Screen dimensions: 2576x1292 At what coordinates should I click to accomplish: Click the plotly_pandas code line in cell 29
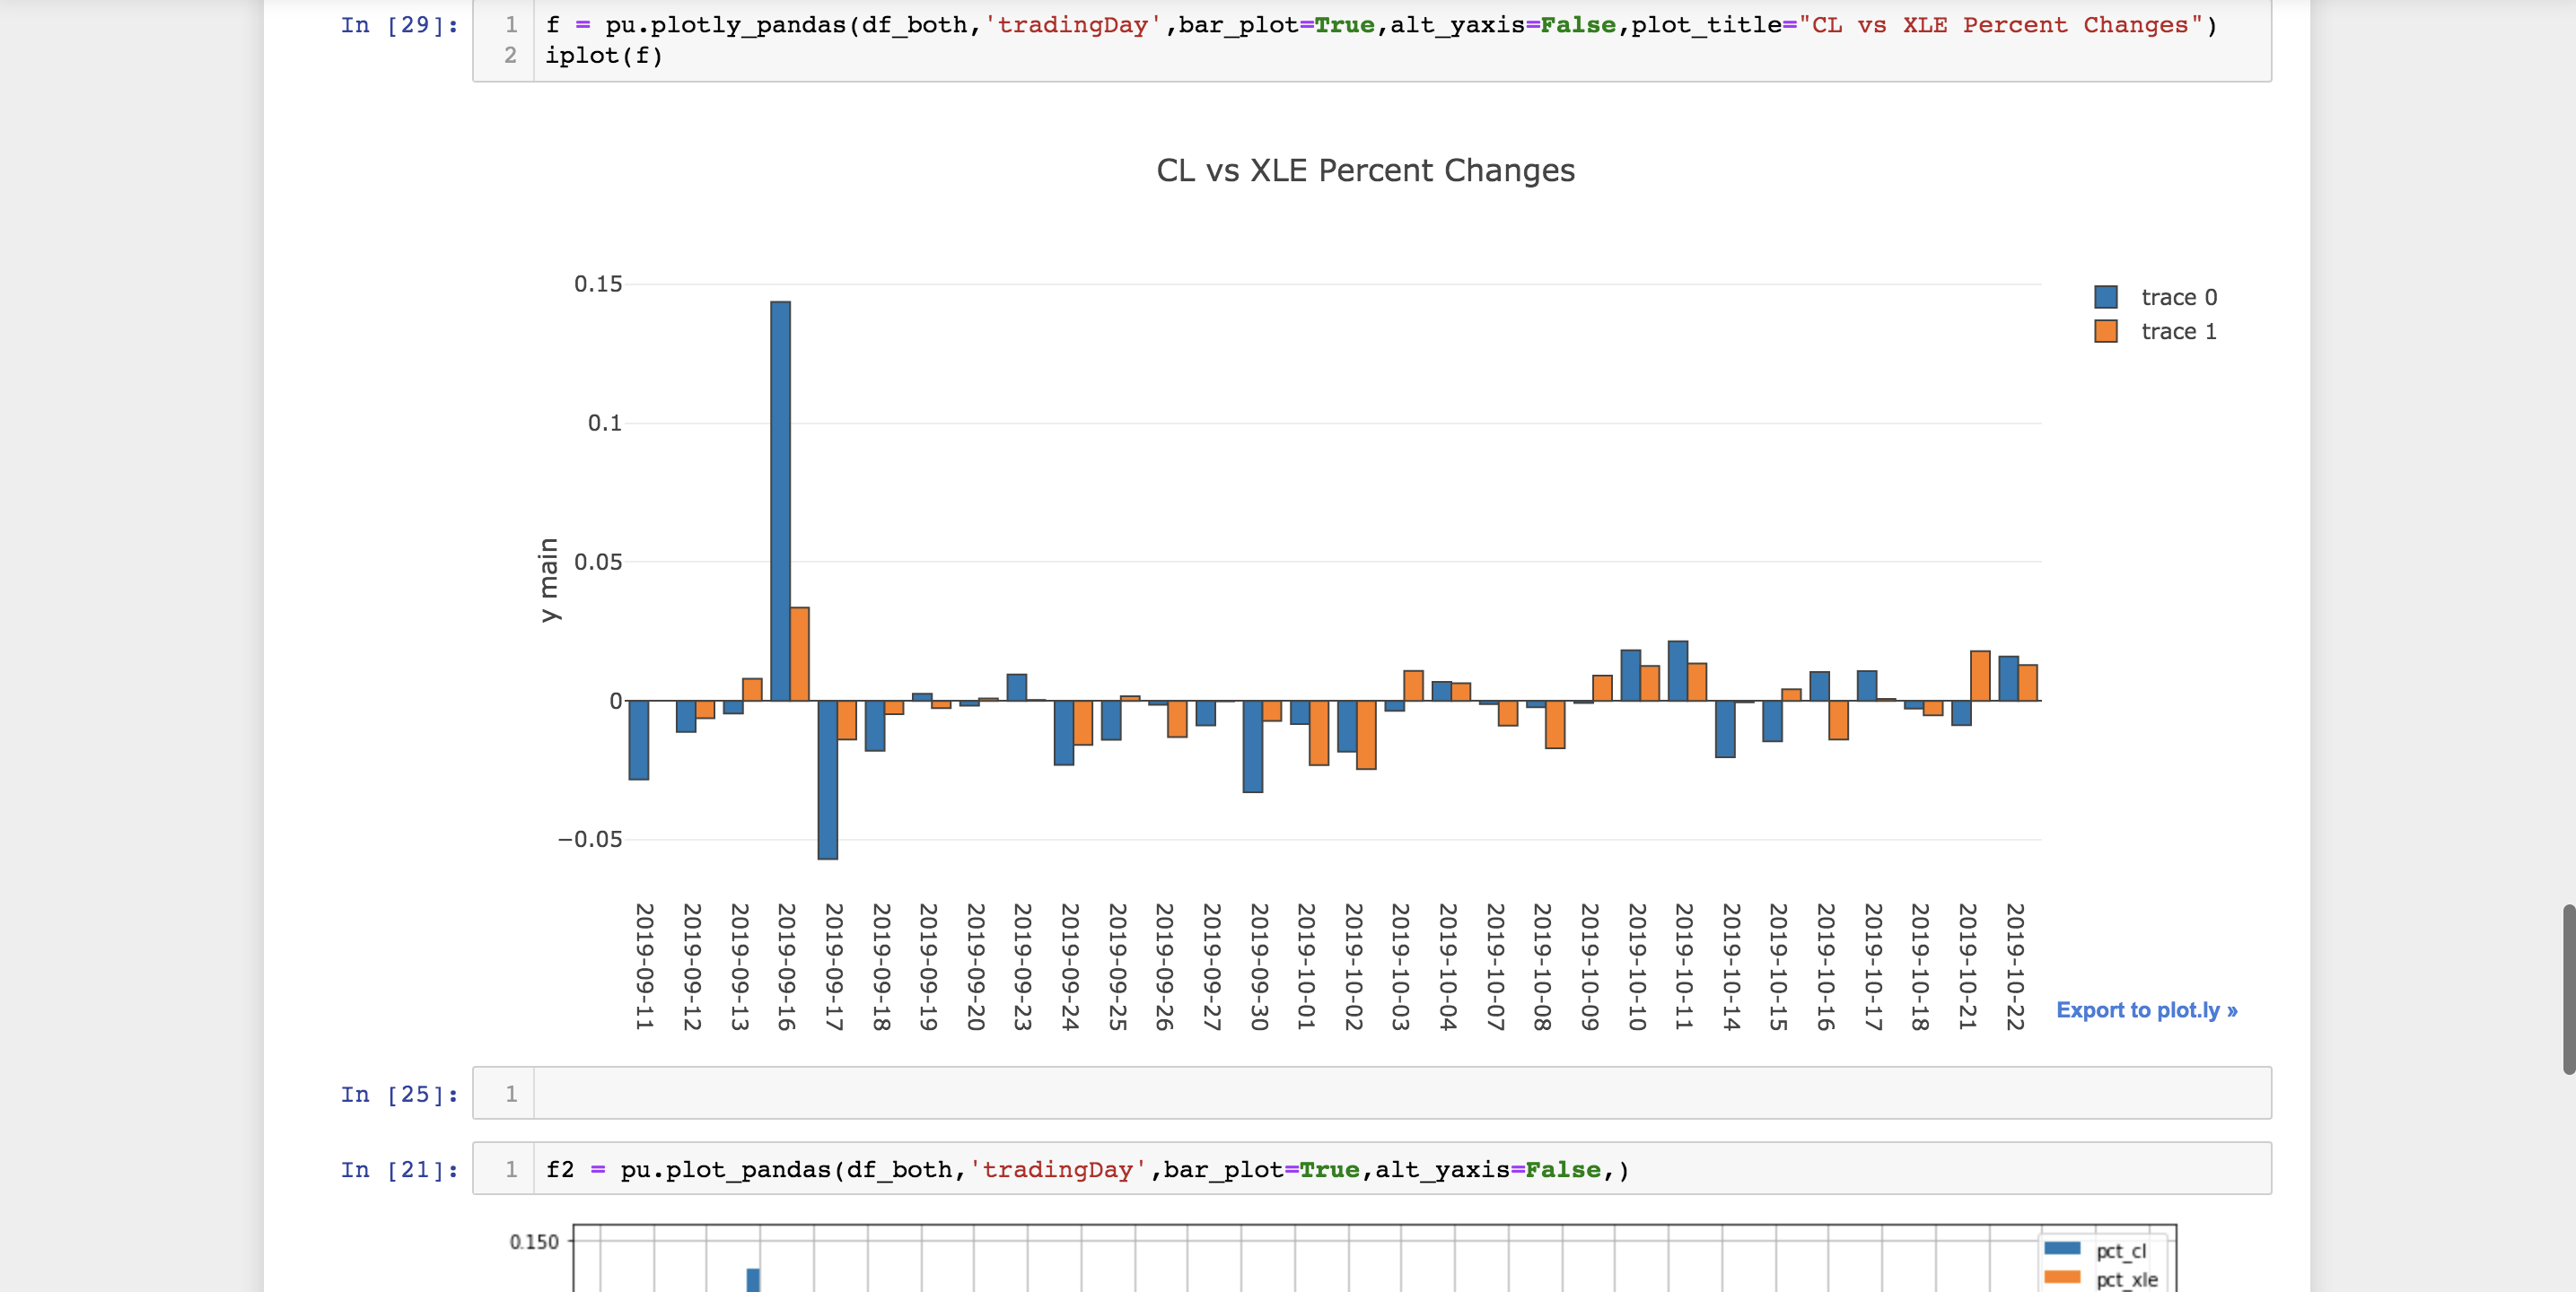[x=1380, y=25]
